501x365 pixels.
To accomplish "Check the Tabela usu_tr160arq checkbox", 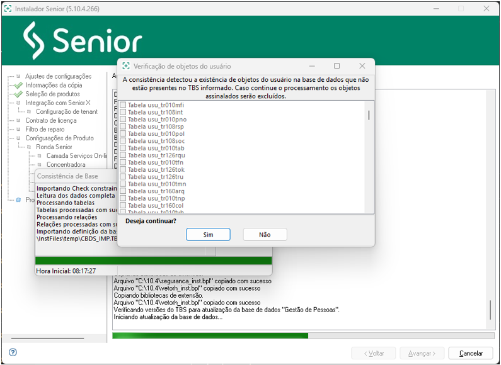I will 123,191.
